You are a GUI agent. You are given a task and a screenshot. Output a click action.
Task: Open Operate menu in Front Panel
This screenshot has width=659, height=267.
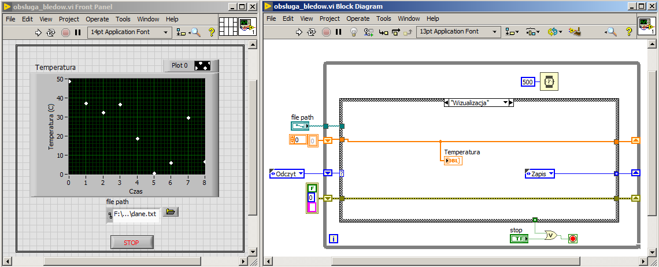[x=97, y=19]
